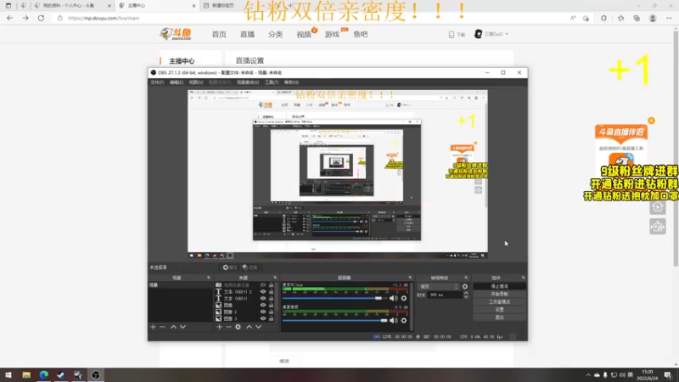This screenshot has height=382, width=679.
Task: Move scene up in Scenes panel
Action: pos(173,327)
